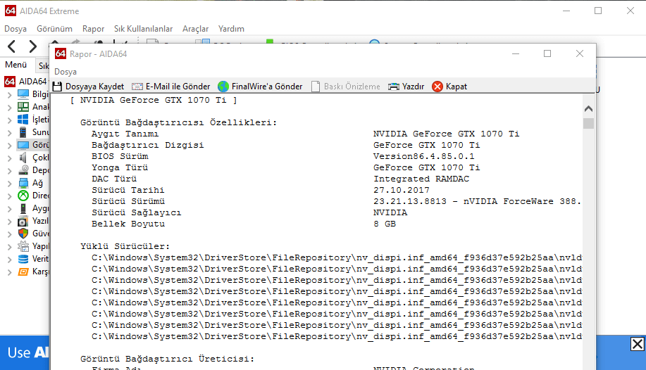Viewport: 646px width, 370px height.
Task: Select the green Xbox DirectX tree icon
Action: [23, 196]
